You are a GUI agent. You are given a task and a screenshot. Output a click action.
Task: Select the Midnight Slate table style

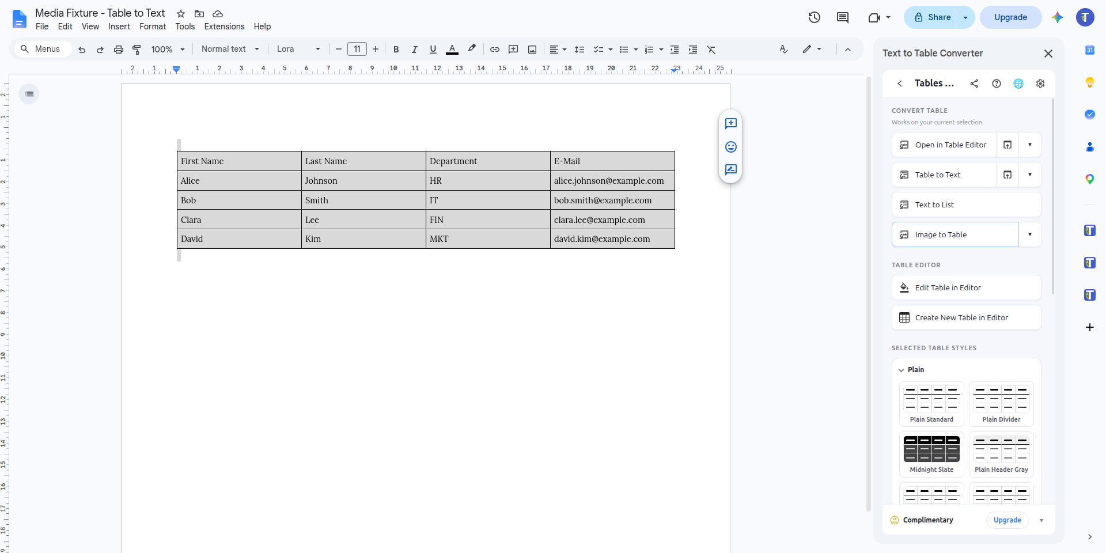coord(931,454)
